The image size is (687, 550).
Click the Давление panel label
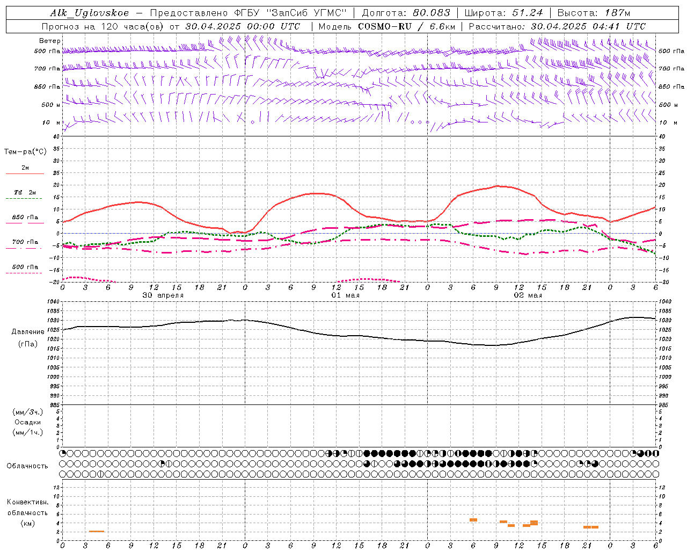(28, 332)
